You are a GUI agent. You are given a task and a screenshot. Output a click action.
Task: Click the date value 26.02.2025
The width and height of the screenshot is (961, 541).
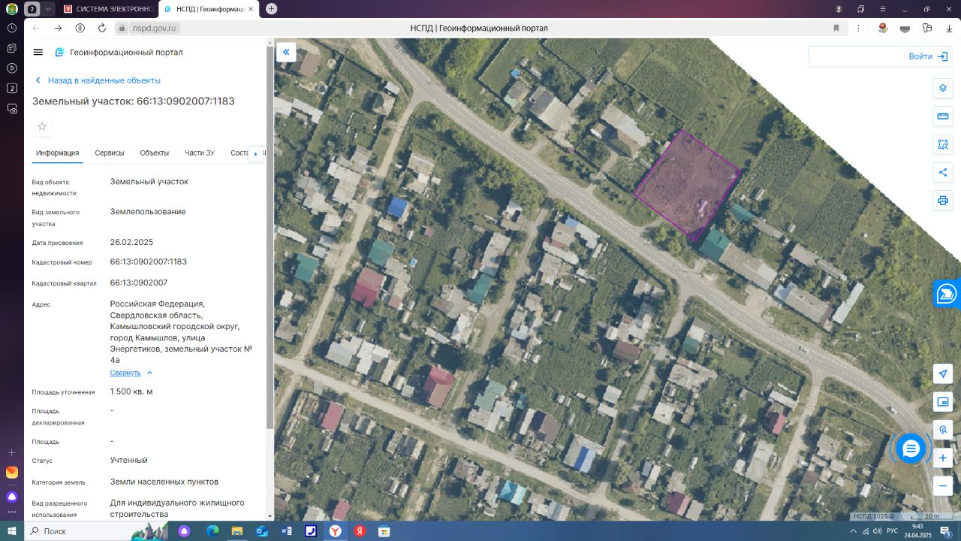coord(131,242)
